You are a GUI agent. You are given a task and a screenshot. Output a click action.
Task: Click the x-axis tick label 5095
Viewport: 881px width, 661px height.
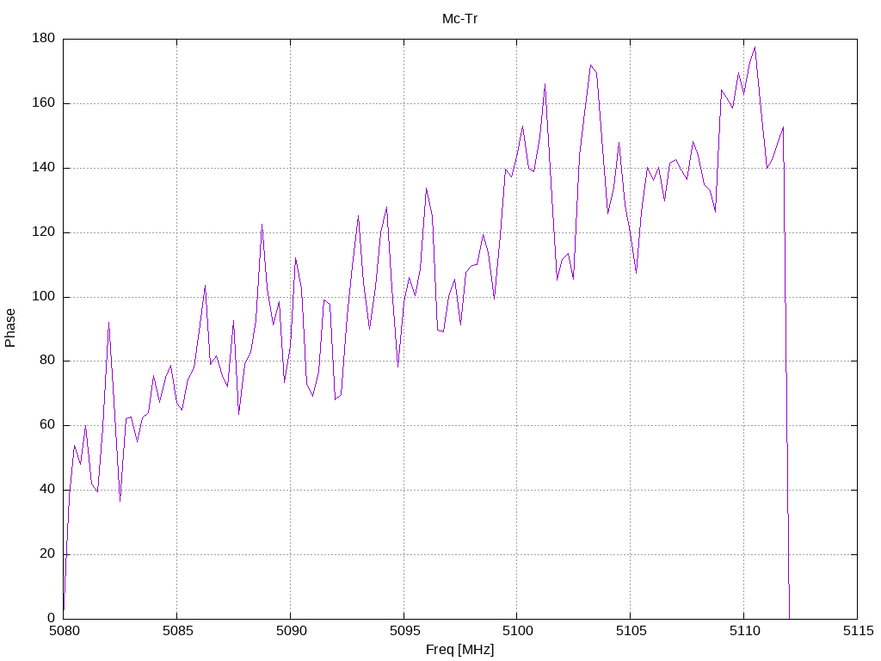pos(404,631)
